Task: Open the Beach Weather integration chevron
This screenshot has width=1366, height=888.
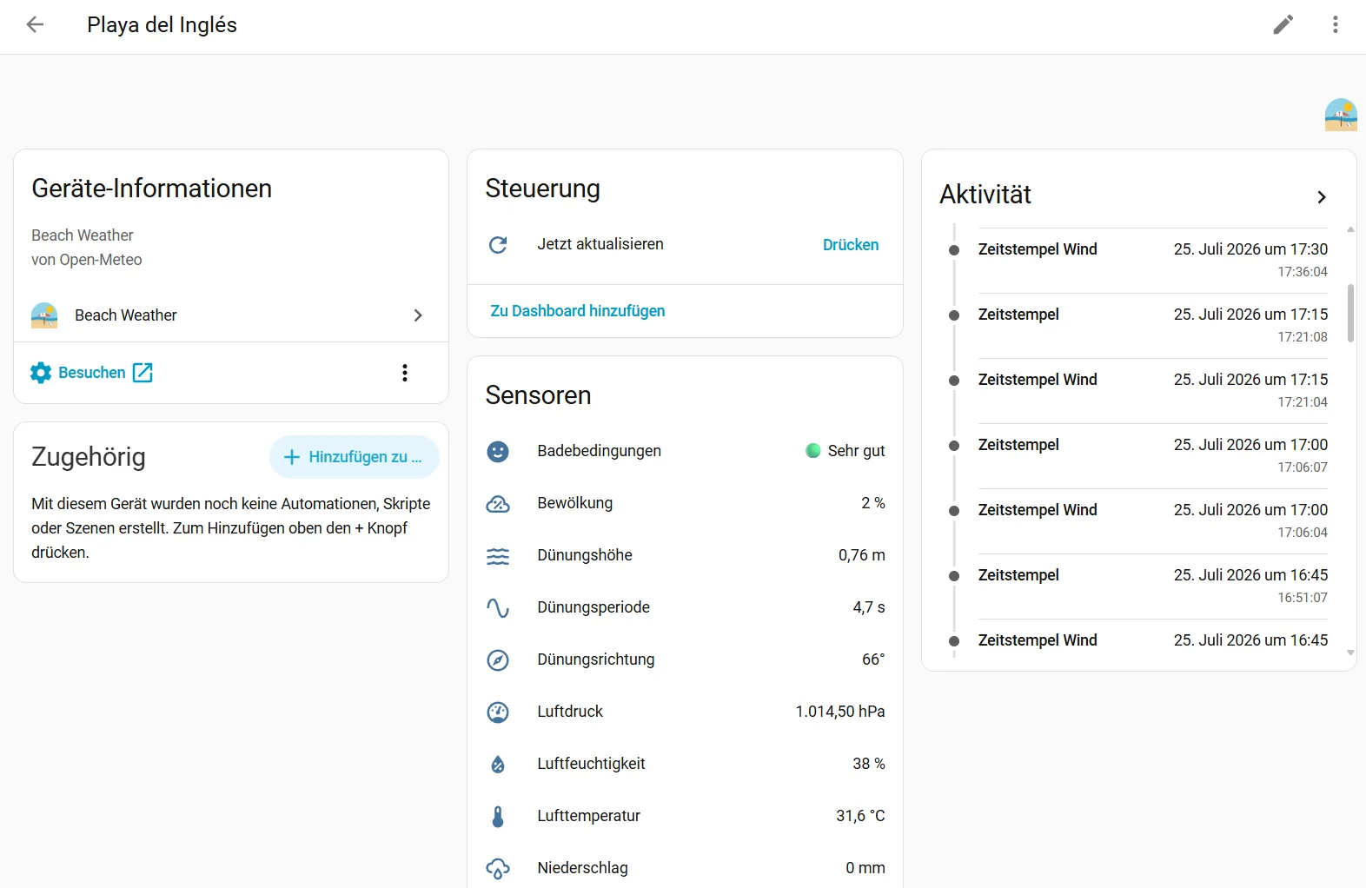Action: (418, 315)
